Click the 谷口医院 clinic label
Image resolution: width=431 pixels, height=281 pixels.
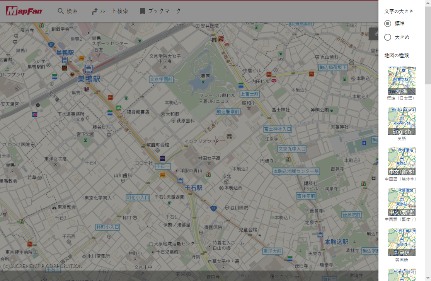tap(239, 208)
